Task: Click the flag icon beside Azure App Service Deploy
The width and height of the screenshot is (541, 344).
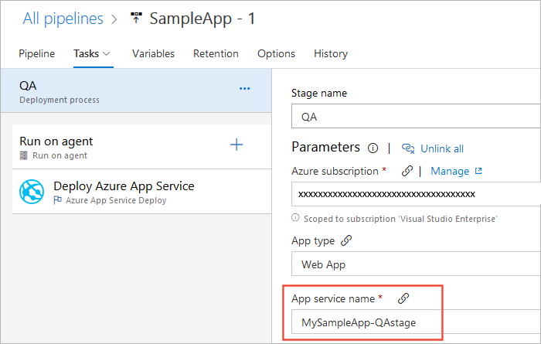Action: [58, 200]
